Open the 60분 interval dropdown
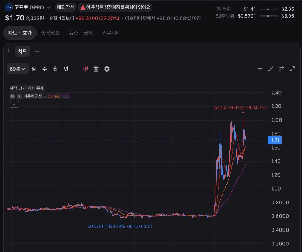The height and width of the screenshot is (252, 302). 17,69
